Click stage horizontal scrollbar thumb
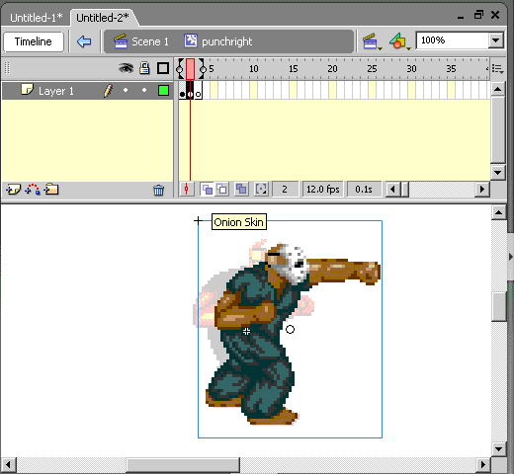The width and height of the screenshot is (514, 474). 183,465
